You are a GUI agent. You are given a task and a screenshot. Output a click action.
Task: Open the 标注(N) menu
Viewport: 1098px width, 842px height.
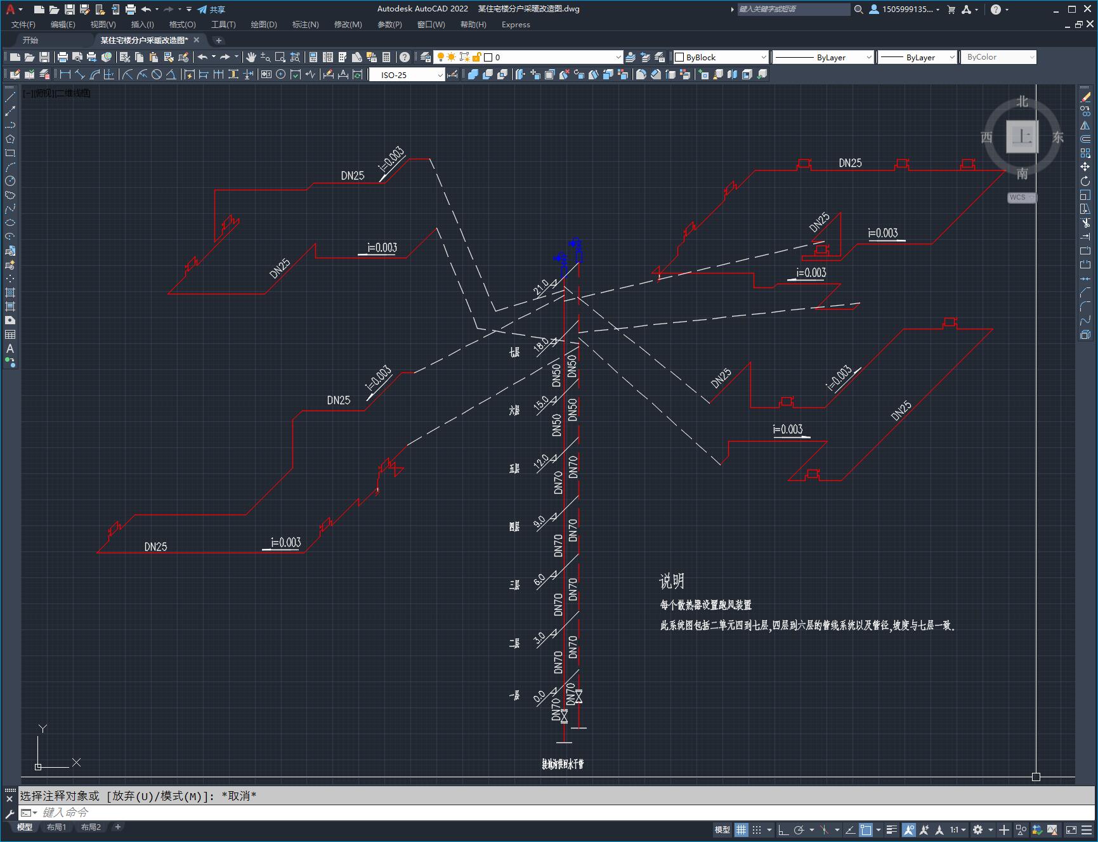point(305,24)
